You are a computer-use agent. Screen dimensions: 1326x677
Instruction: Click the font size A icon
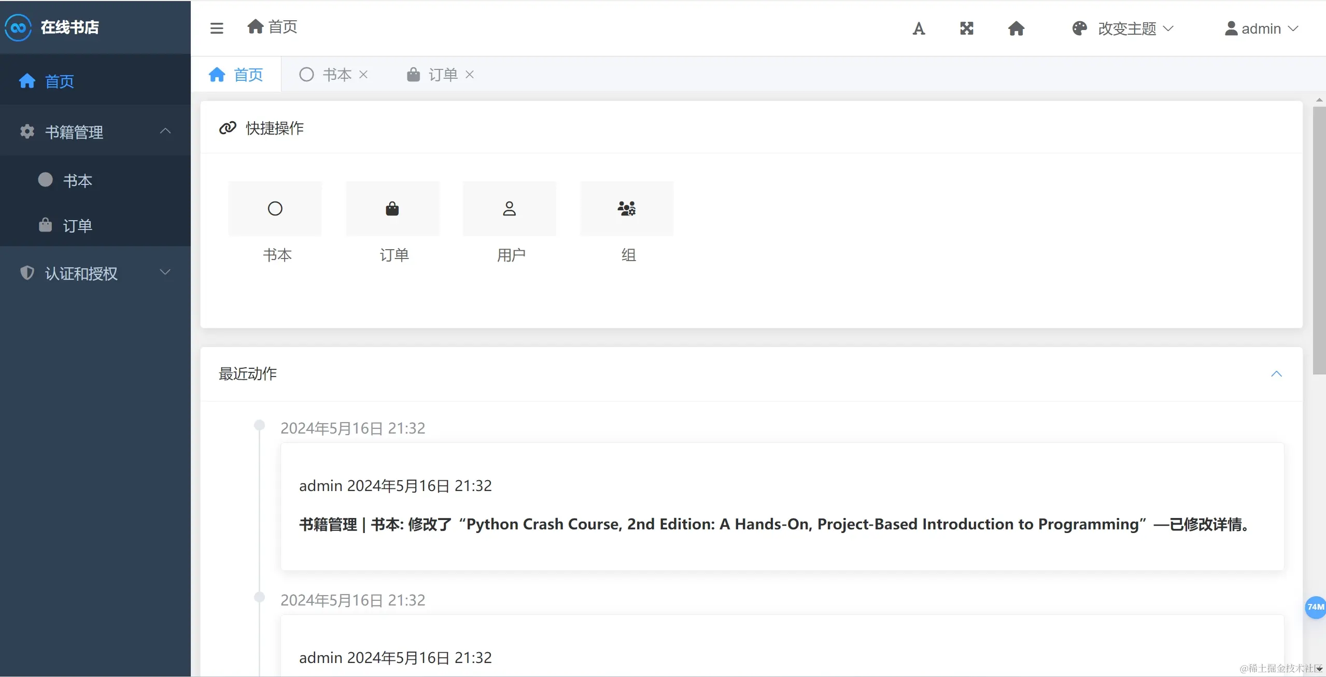pos(919,28)
